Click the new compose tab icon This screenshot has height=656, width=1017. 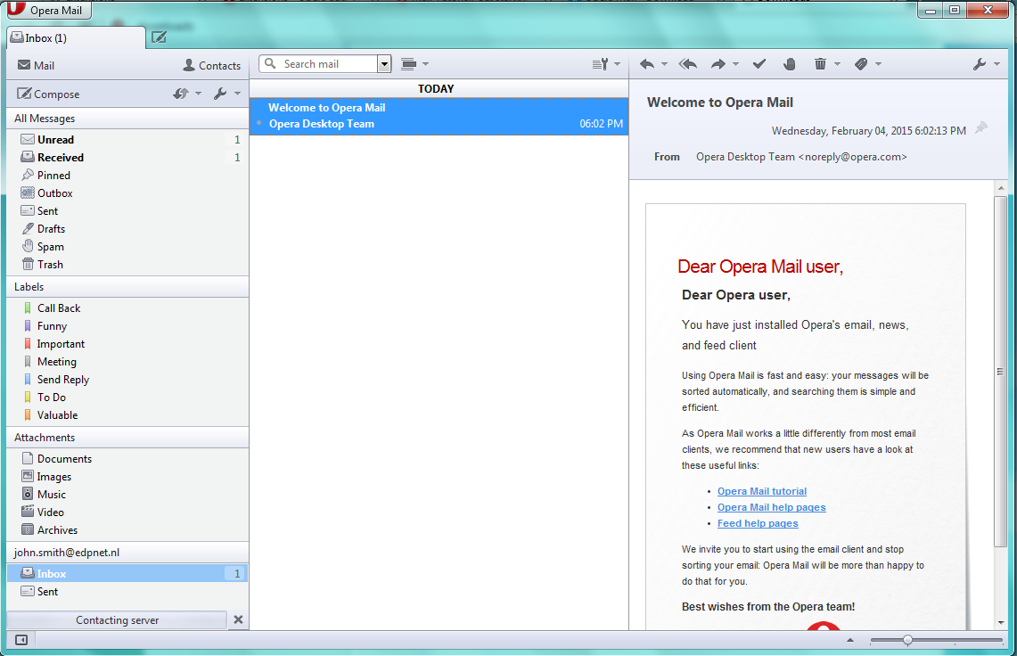[159, 37]
